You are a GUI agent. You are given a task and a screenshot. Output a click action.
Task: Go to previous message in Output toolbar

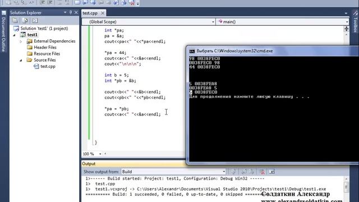click(x=244, y=172)
